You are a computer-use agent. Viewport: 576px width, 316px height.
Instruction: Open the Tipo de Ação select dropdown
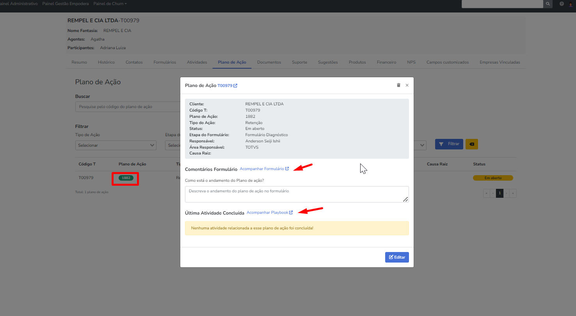(116, 145)
